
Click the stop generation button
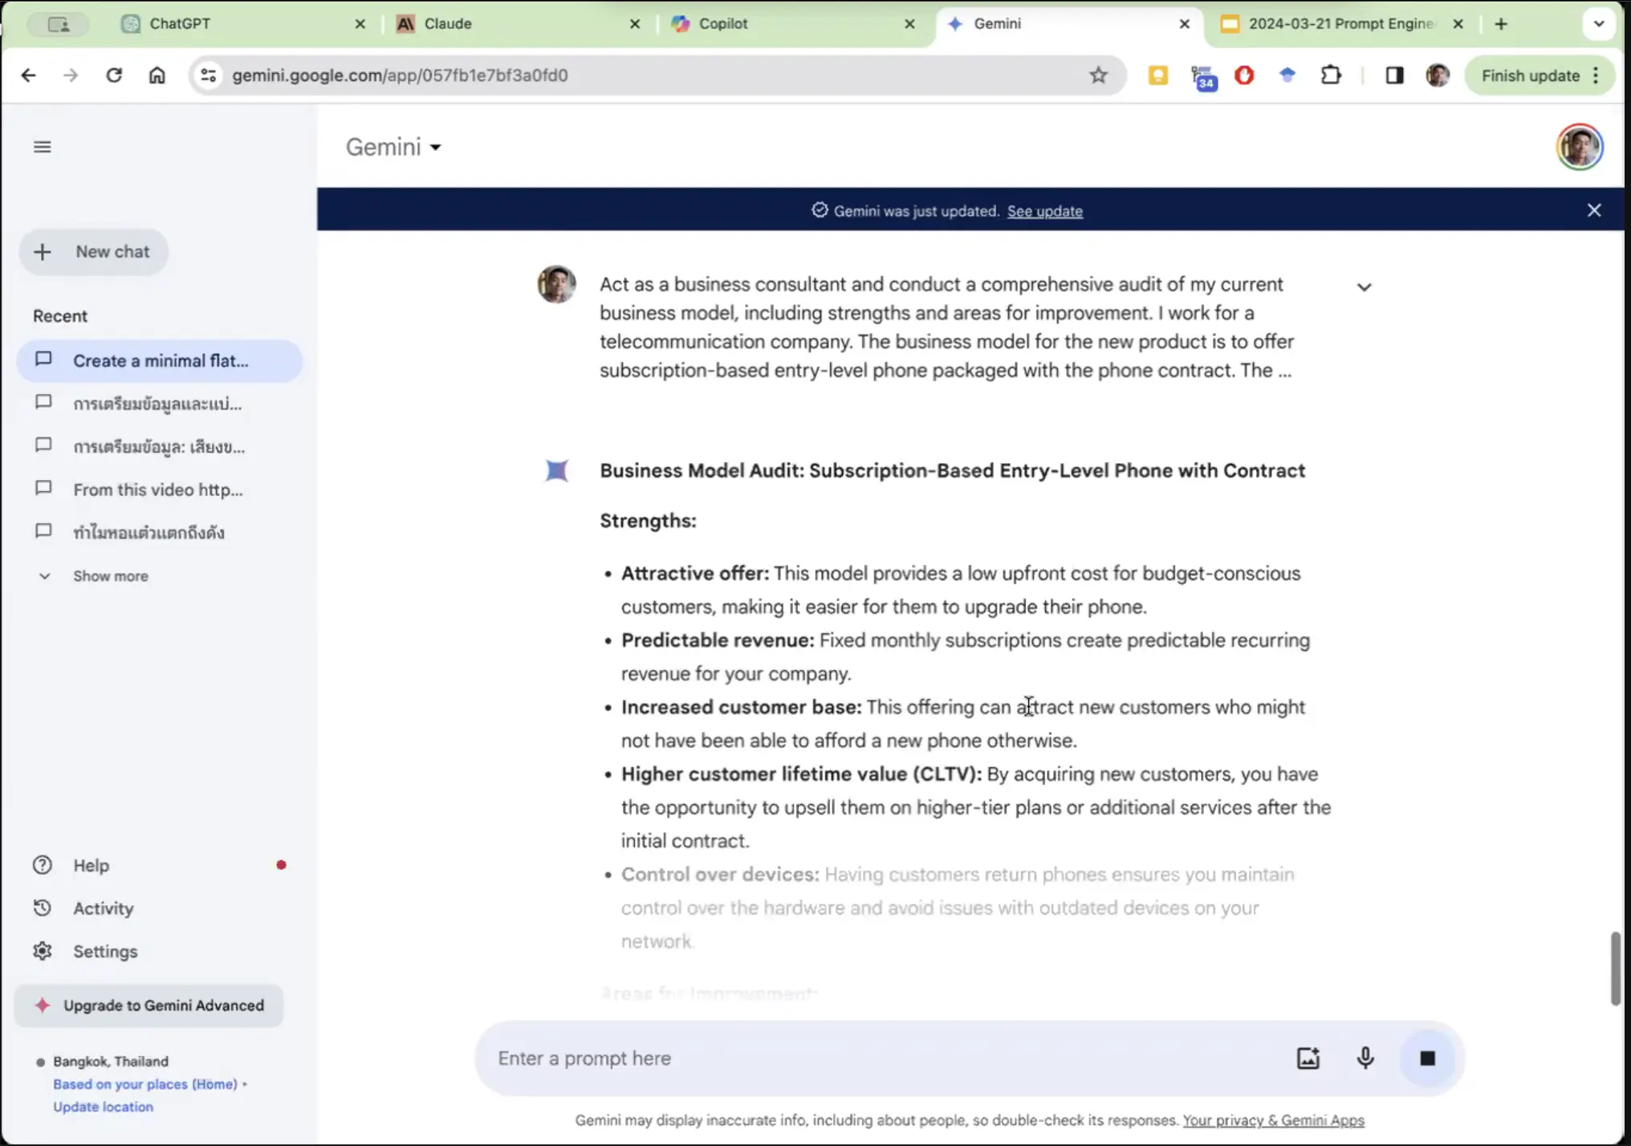(x=1426, y=1058)
